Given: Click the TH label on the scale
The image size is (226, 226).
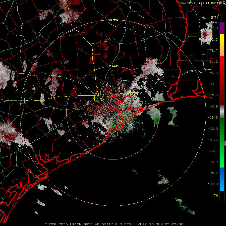Looking at the screenshot, I should click(216, 196).
